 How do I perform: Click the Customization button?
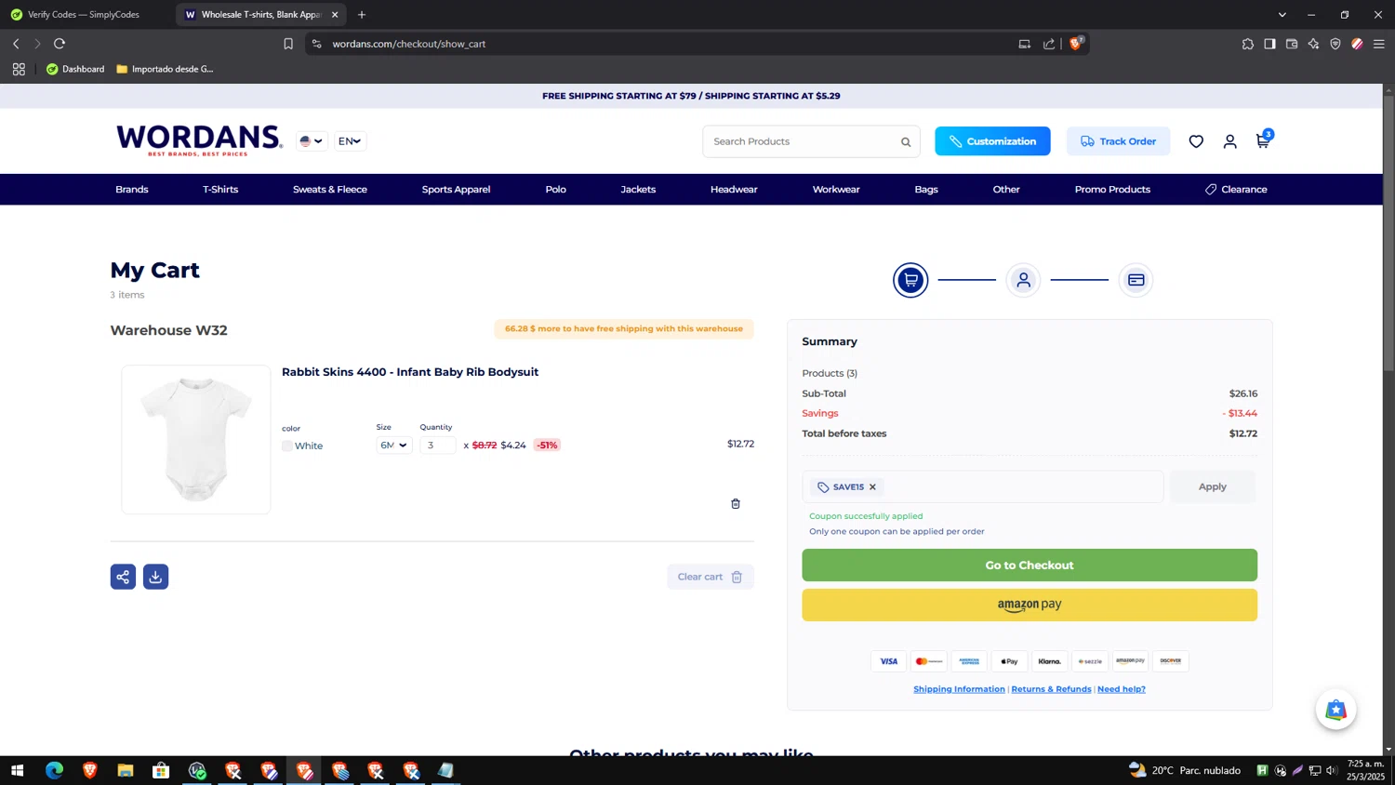tap(992, 141)
